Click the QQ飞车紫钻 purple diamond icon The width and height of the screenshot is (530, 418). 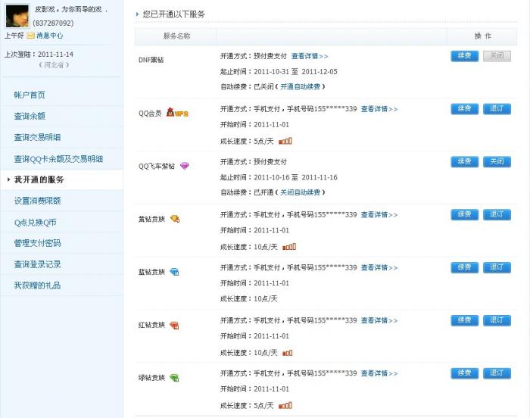185,166
